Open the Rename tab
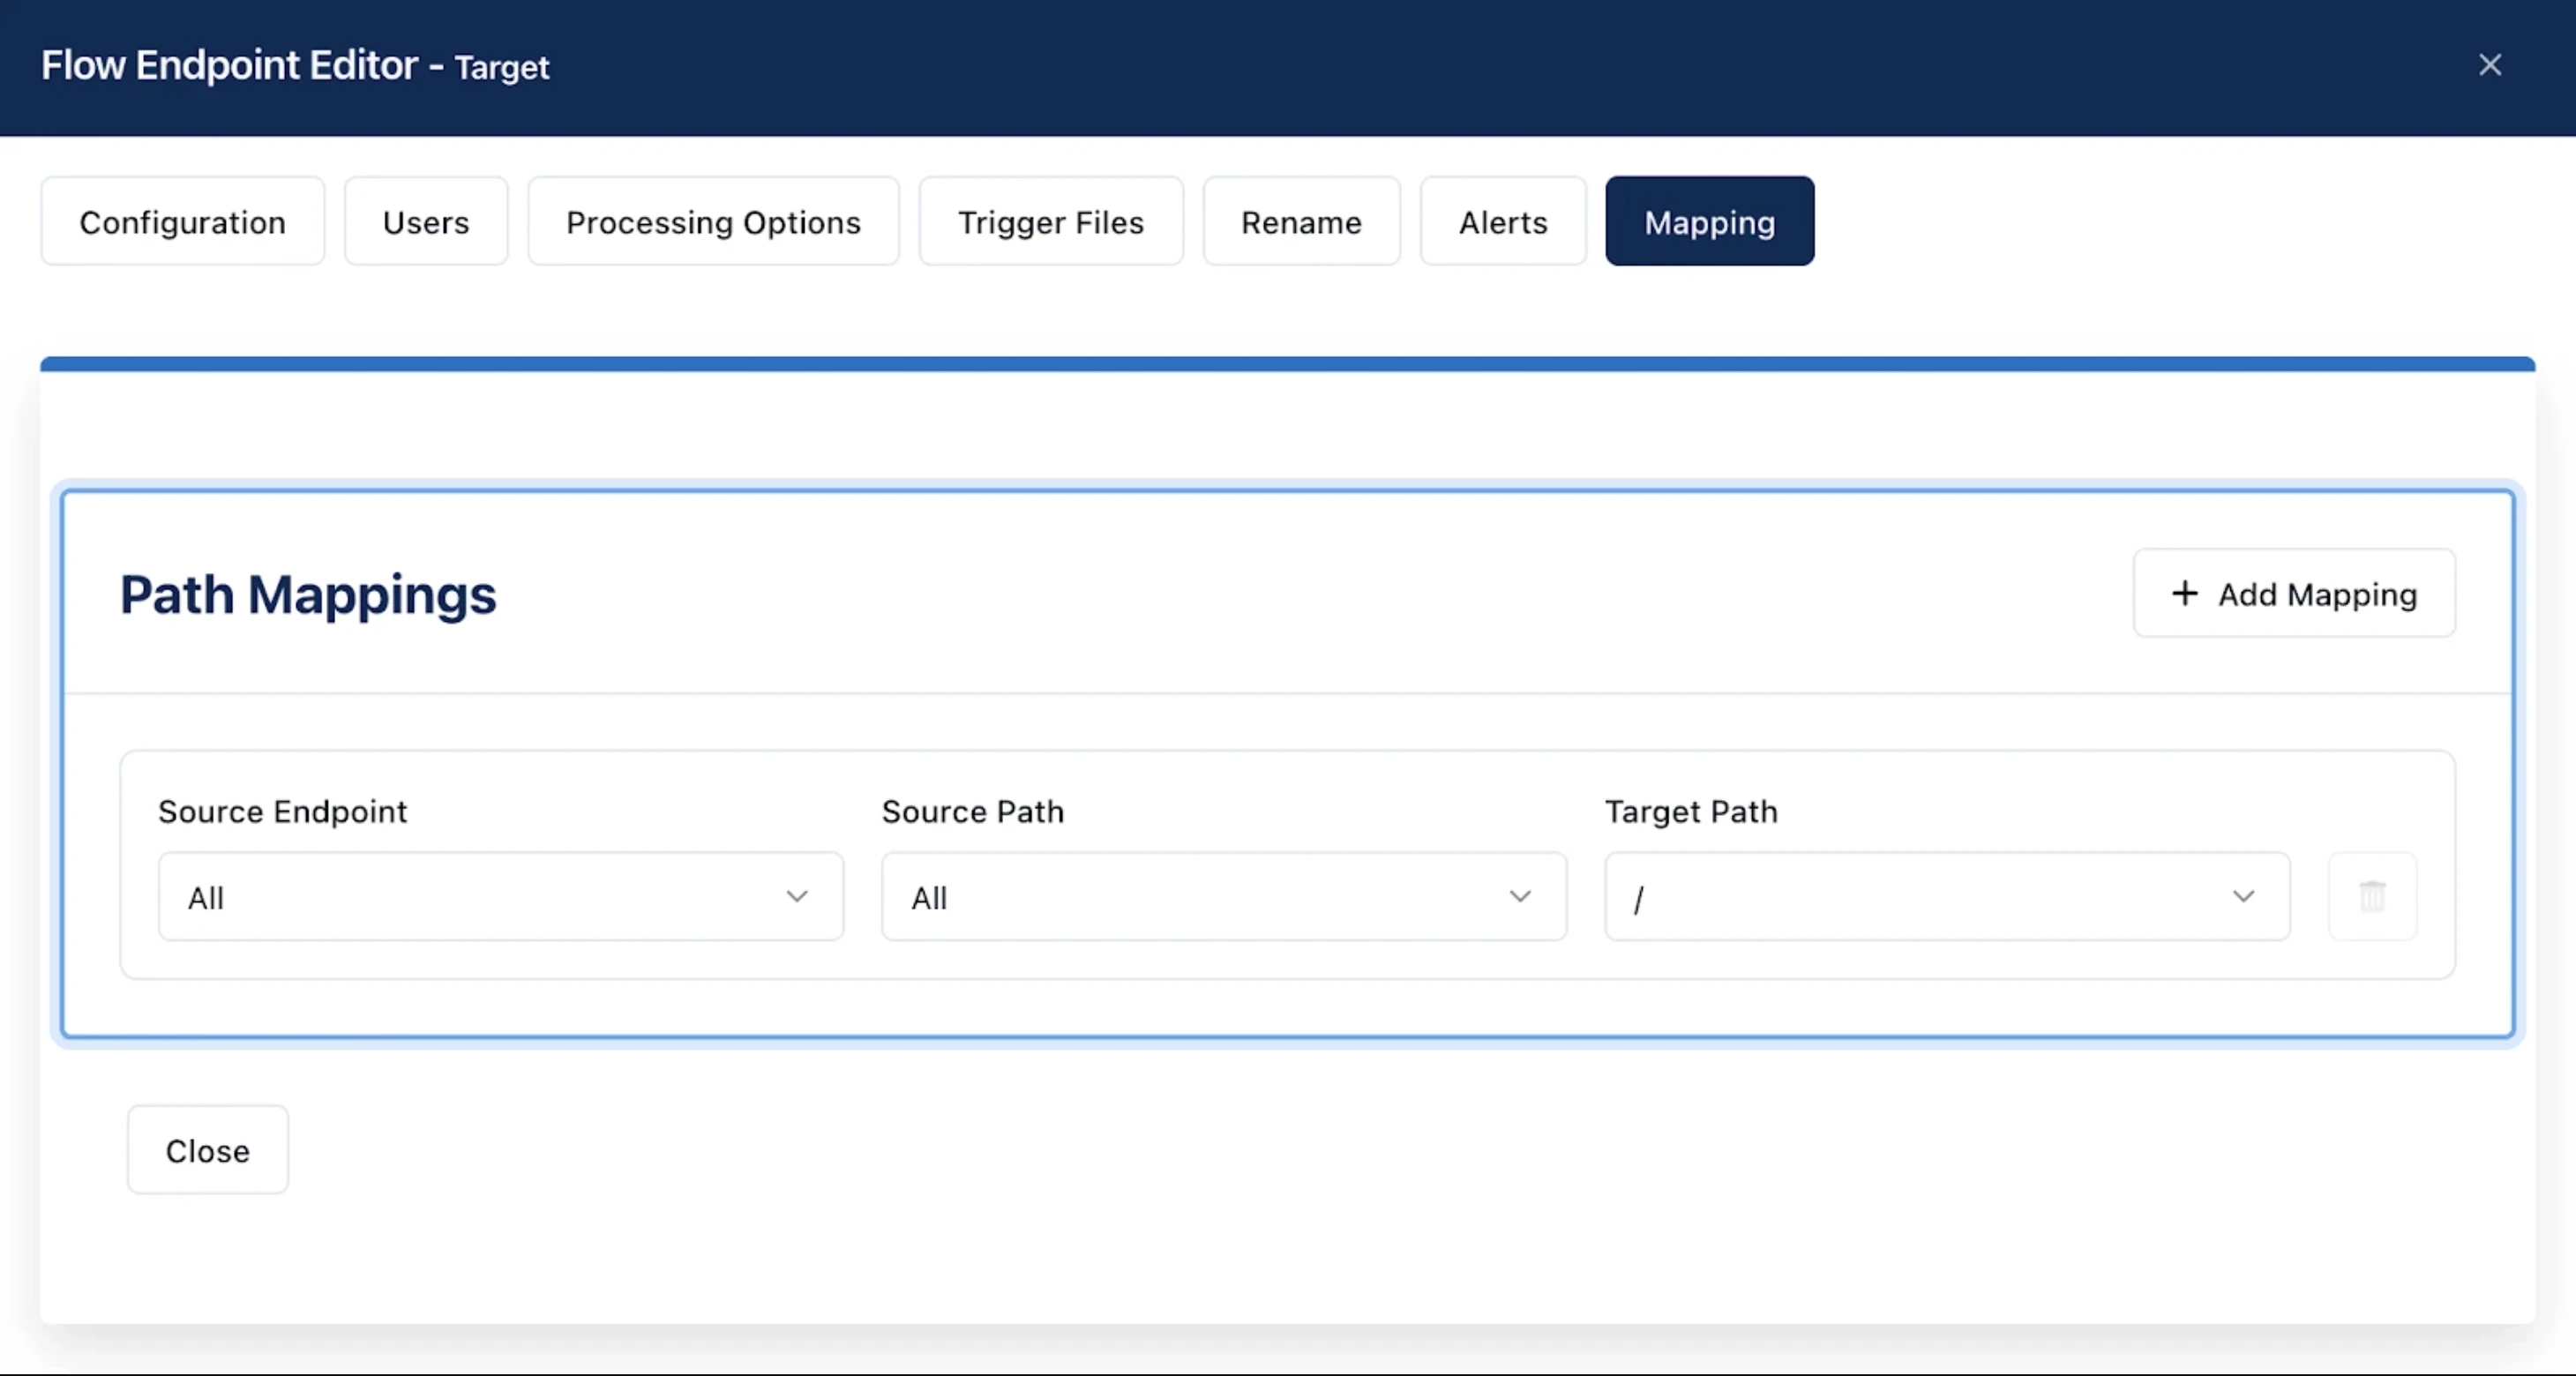This screenshot has width=2576, height=1376. tap(1301, 221)
